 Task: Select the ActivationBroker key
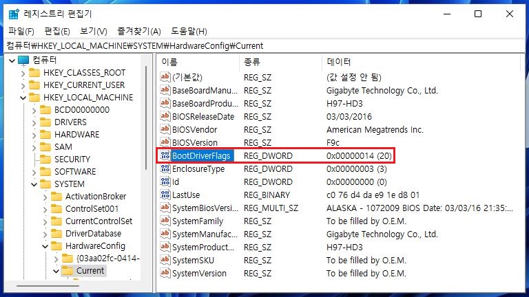click(96, 197)
